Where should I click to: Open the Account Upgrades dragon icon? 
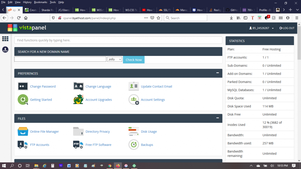78,100
